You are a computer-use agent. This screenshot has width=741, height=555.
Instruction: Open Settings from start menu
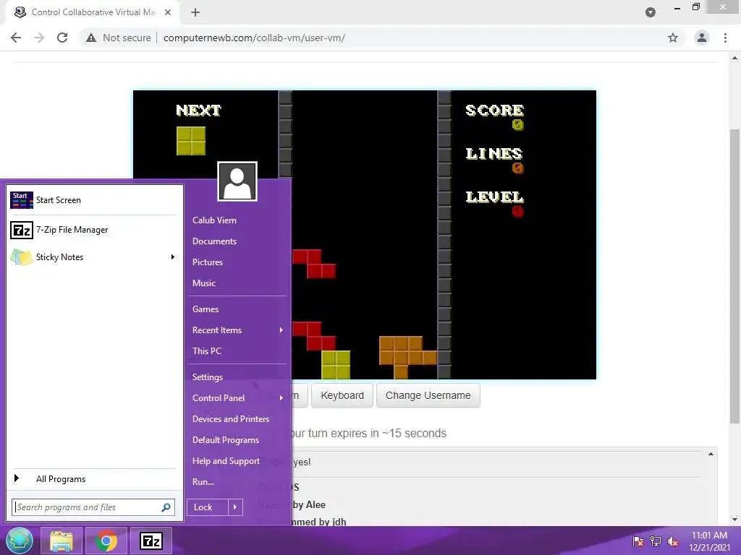(x=208, y=377)
